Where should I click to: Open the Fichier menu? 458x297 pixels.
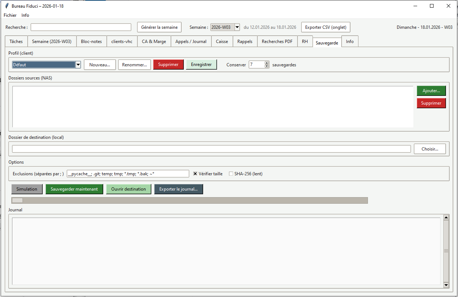coord(10,15)
